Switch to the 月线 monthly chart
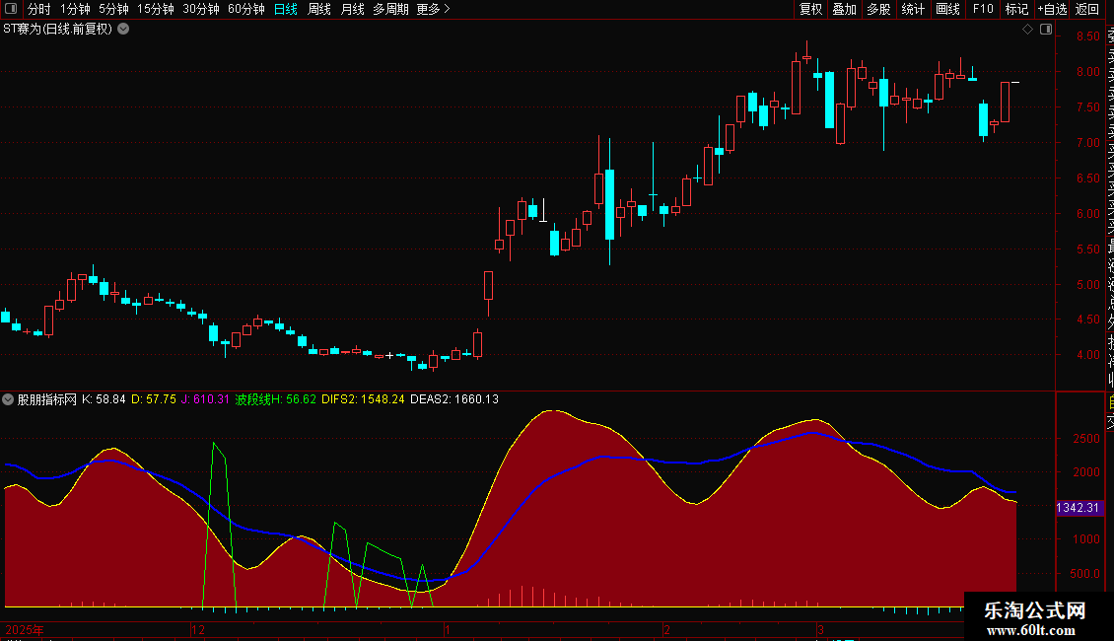The image size is (1114, 641). tap(352, 9)
